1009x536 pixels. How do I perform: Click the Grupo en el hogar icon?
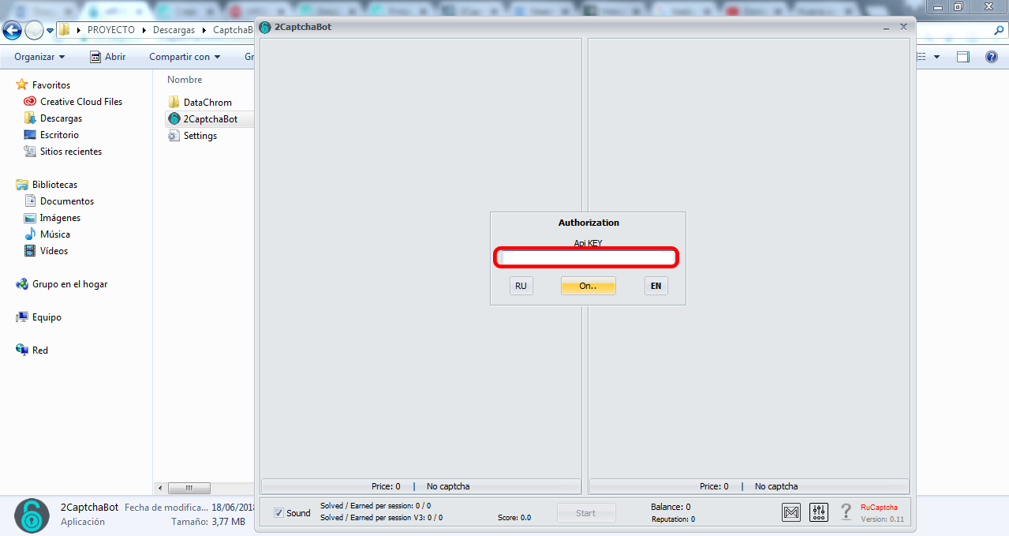point(22,284)
